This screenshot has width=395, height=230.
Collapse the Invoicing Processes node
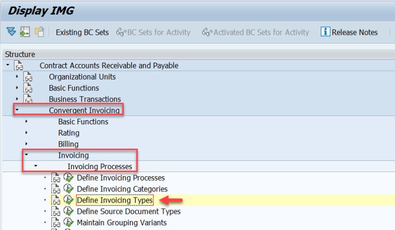36,166
